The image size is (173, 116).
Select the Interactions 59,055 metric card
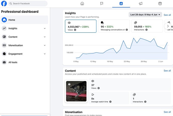click(147, 26)
